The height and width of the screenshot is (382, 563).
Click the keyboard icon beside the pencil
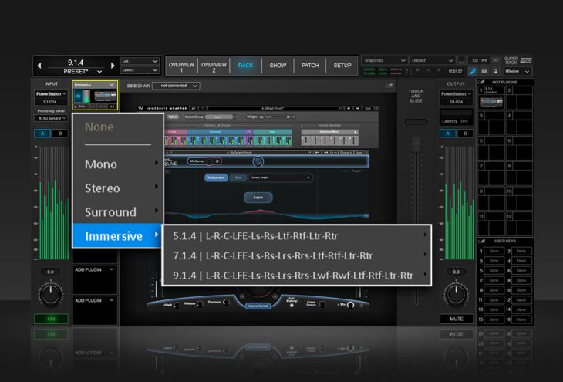(x=484, y=71)
